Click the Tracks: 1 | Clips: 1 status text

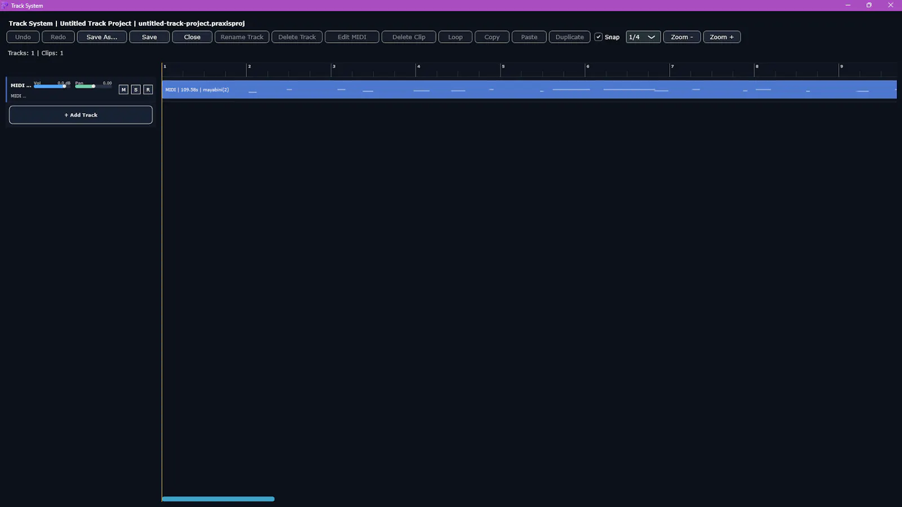36,53
